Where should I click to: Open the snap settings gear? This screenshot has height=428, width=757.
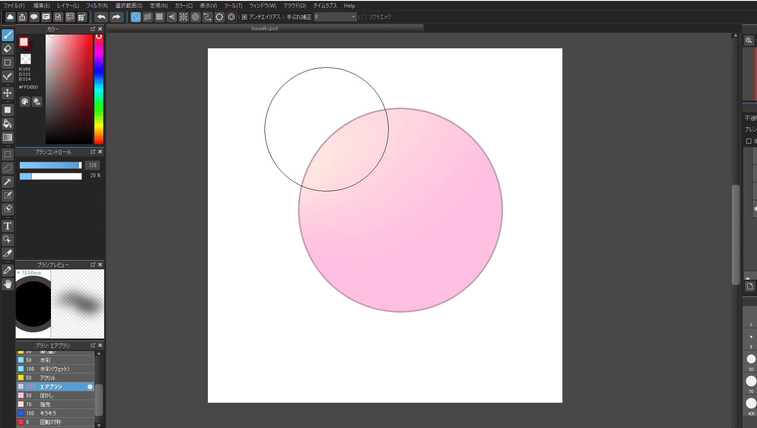click(231, 17)
